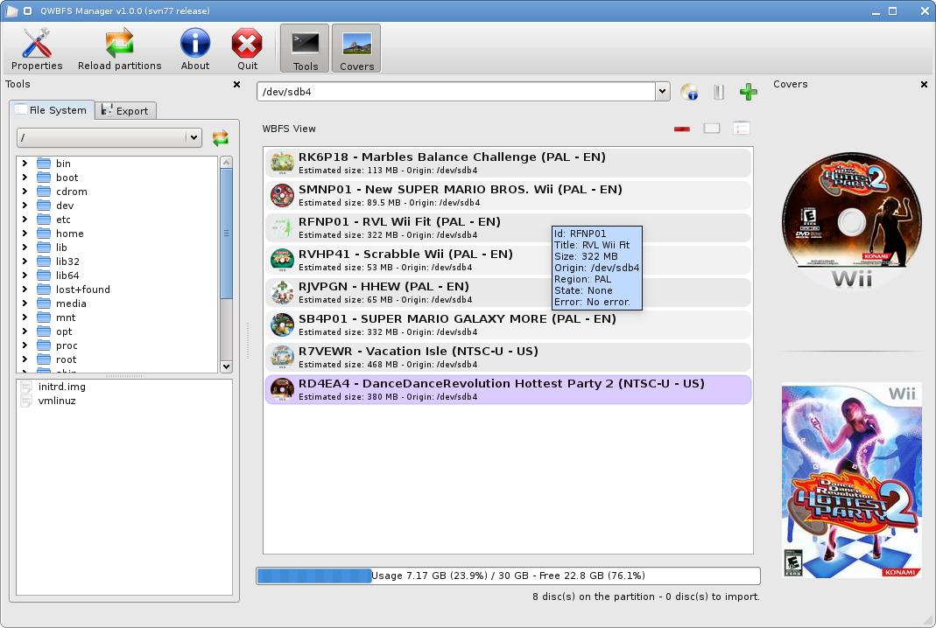Switch to the Export tab

click(x=125, y=111)
